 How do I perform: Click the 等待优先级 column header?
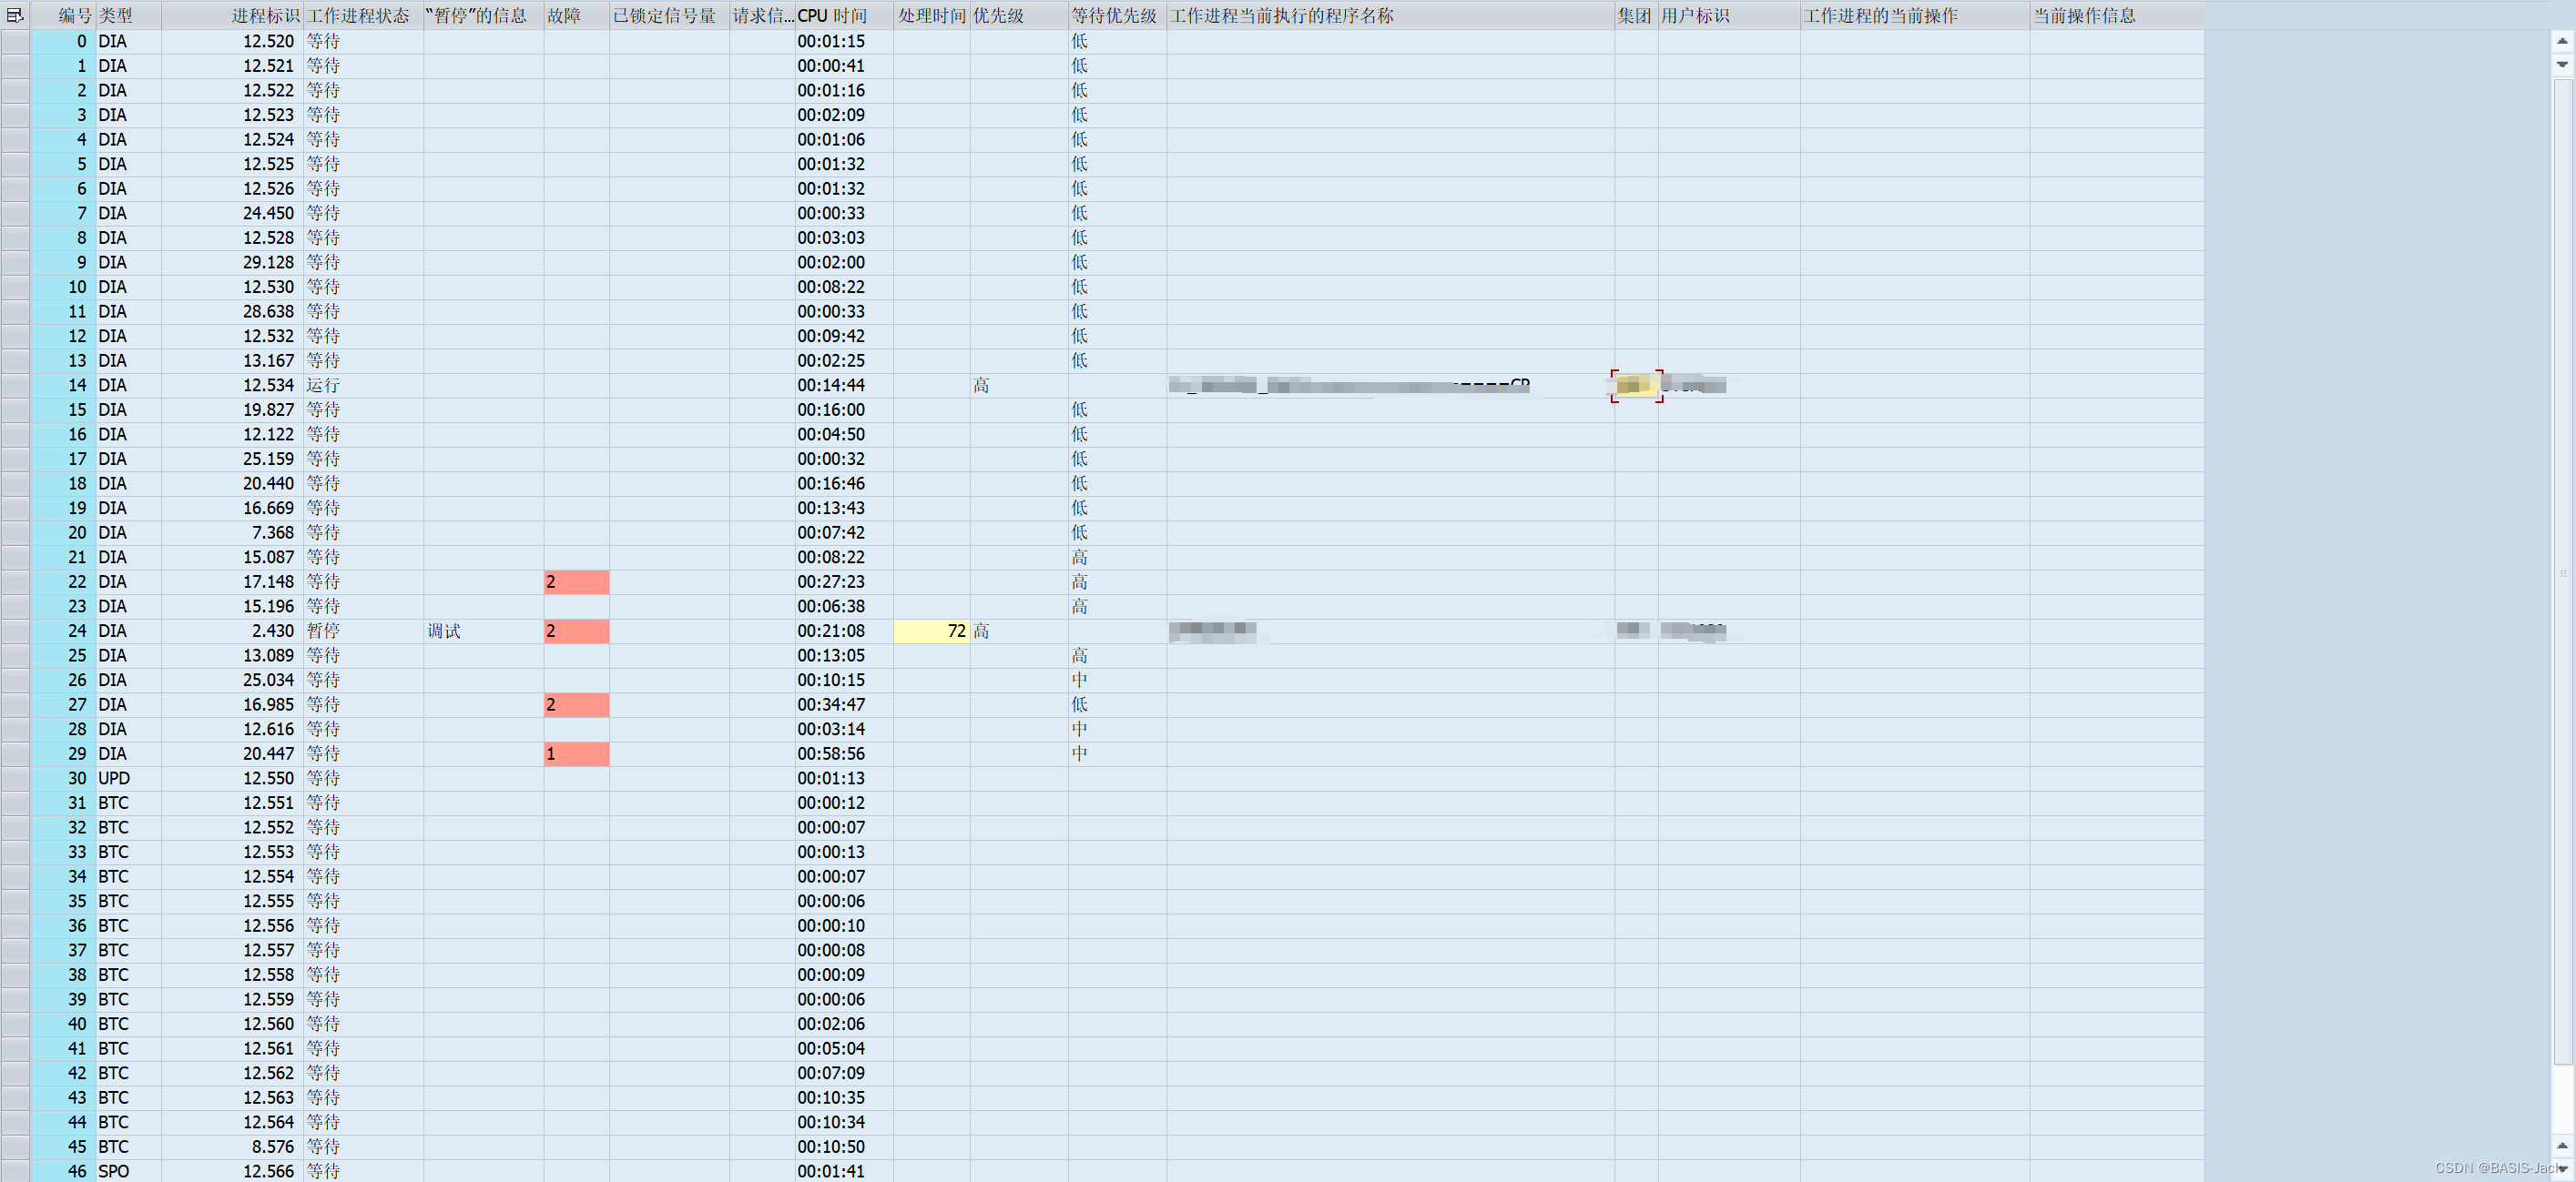[x=1114, y=15]
